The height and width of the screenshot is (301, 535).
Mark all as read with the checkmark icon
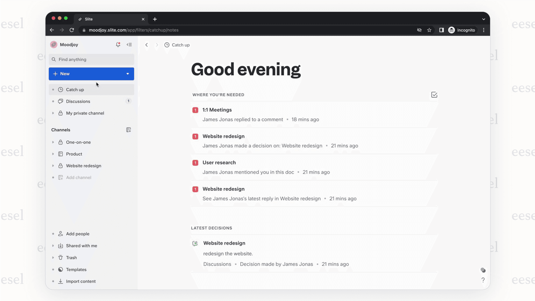(x=434, y=95)
